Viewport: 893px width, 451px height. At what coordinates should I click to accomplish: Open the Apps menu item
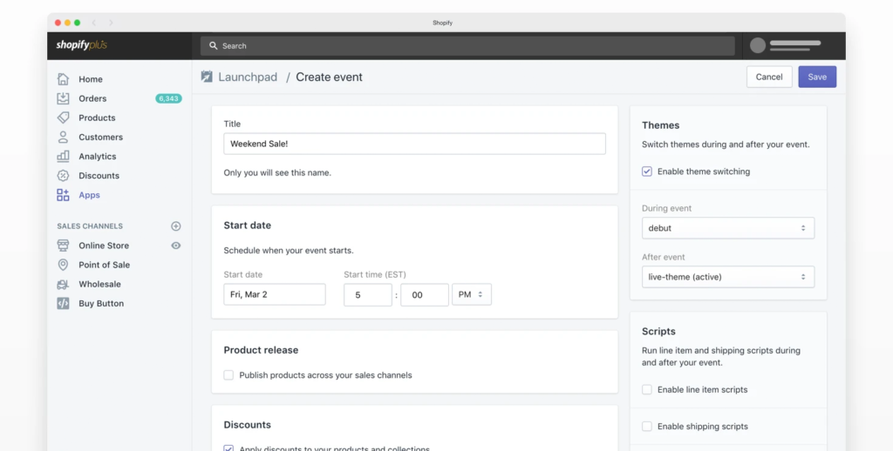[x=90, y=195]
